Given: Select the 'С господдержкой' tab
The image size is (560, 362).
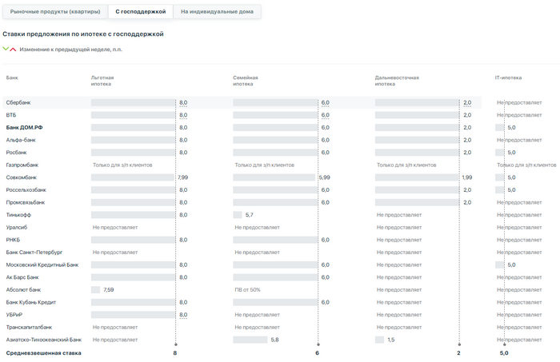Looking at the screenshot, I should [x=140, y=11].
